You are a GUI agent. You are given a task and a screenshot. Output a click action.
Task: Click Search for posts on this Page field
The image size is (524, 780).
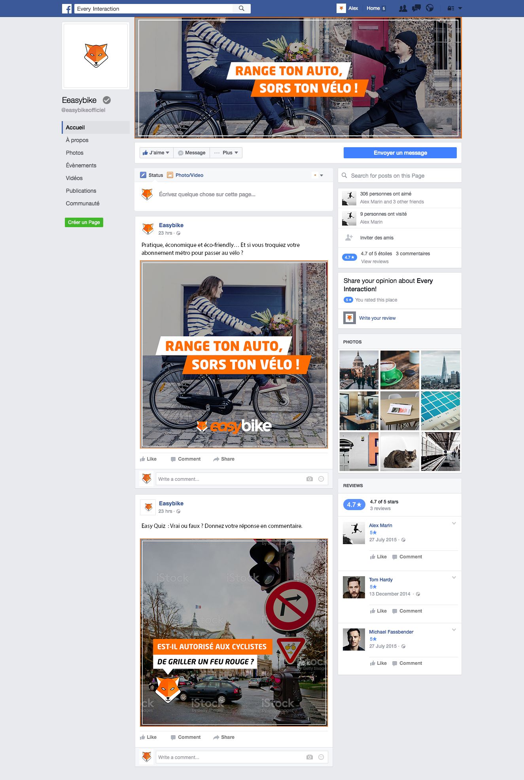tap(400, 176)
